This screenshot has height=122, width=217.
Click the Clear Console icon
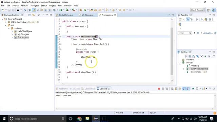[172, 89]
